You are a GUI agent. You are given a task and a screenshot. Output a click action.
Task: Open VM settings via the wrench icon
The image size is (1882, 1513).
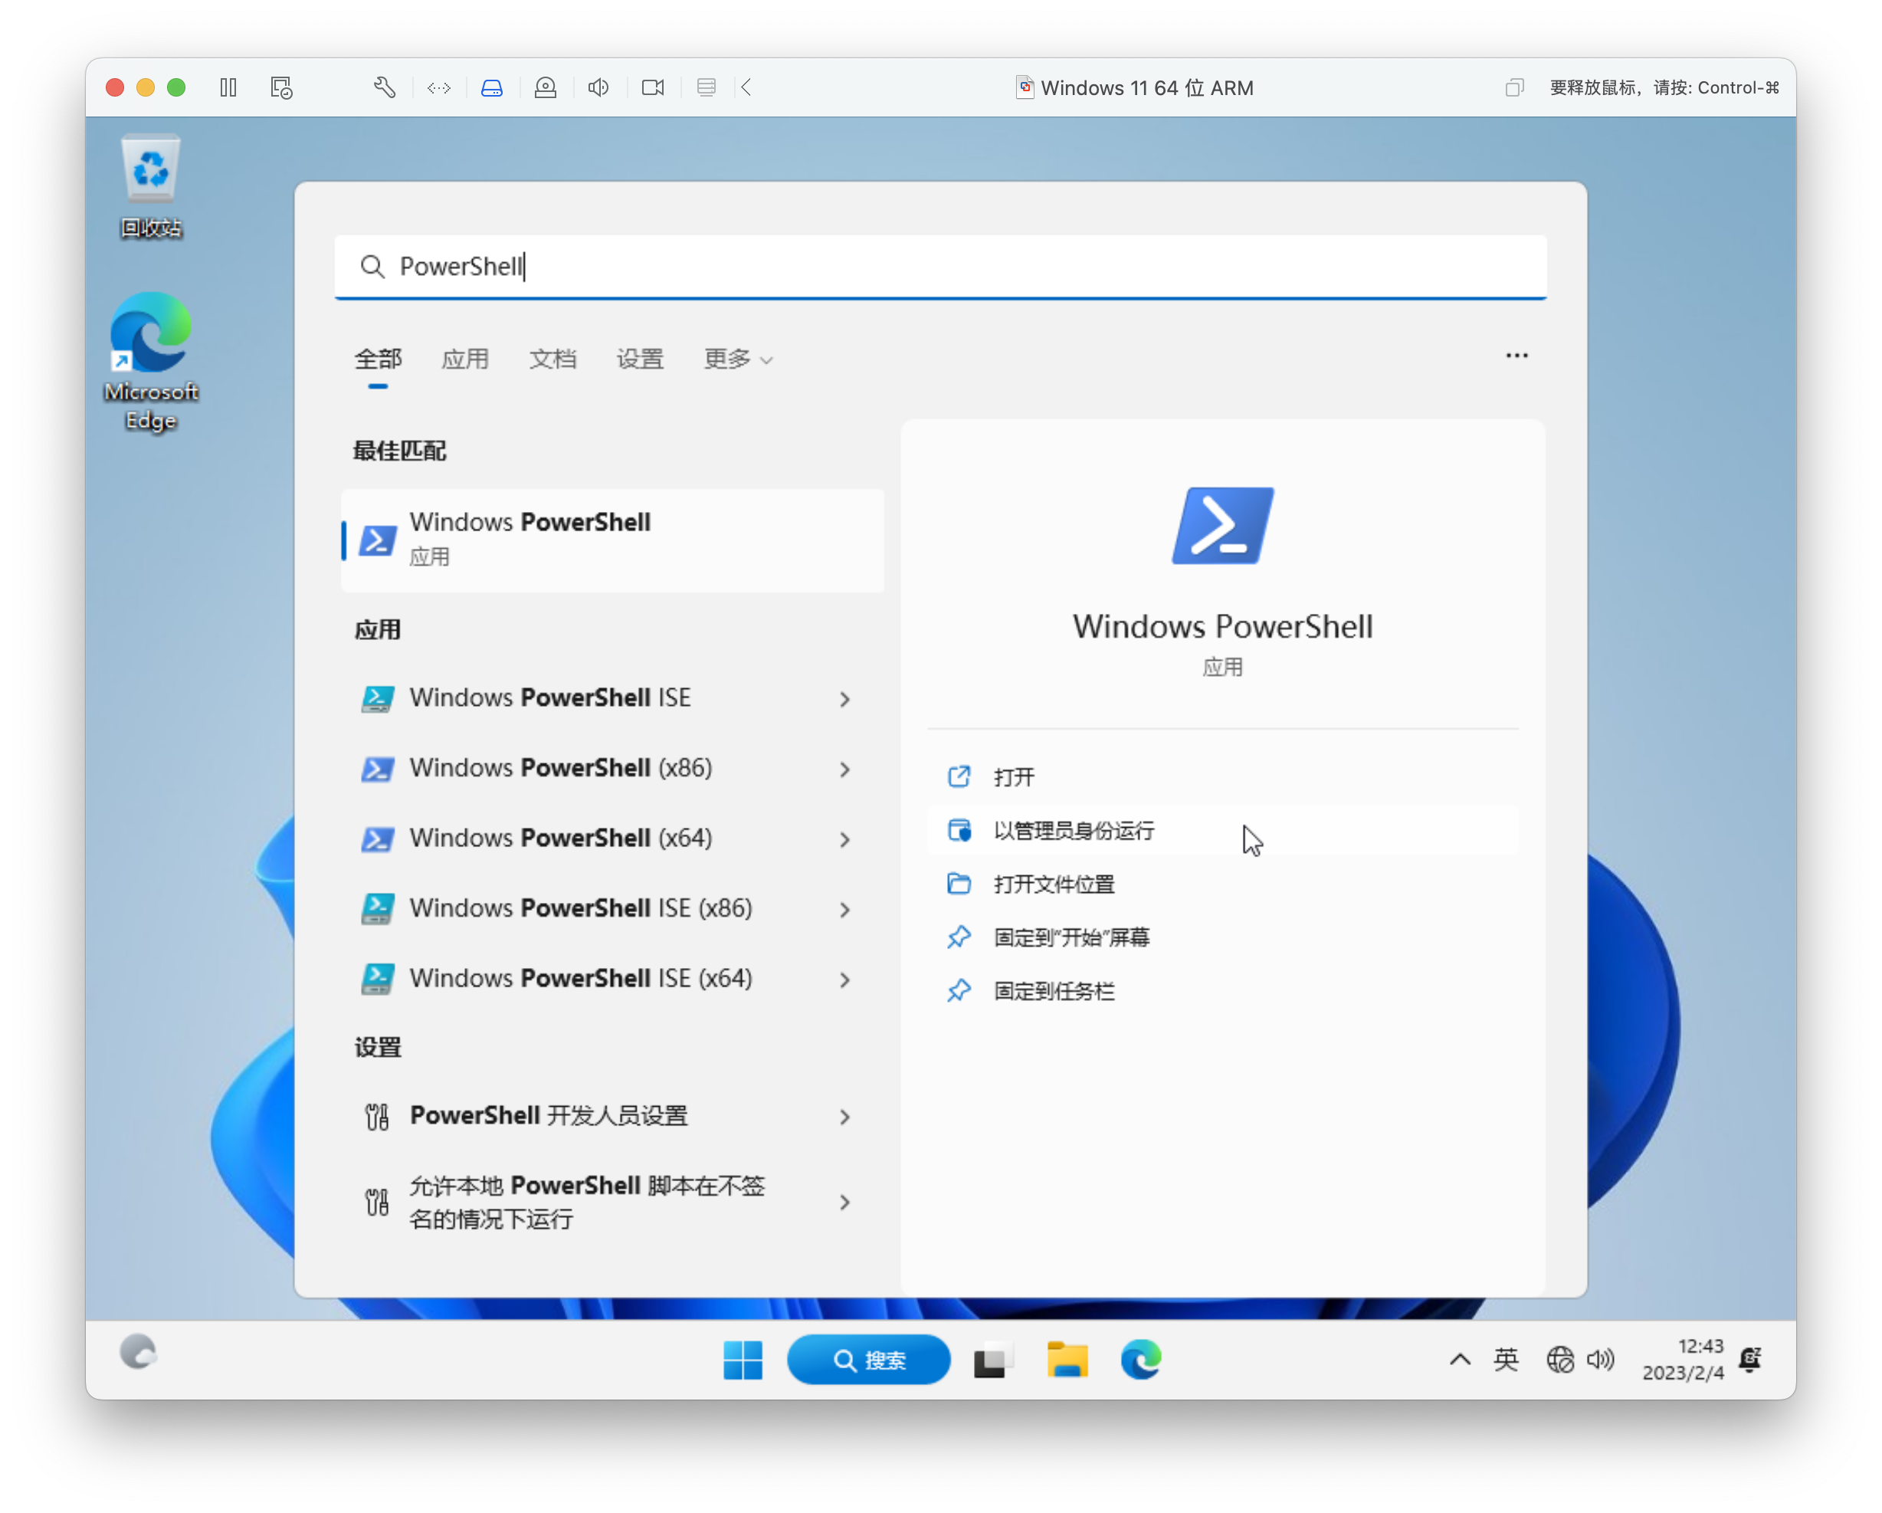pos(385,87)
